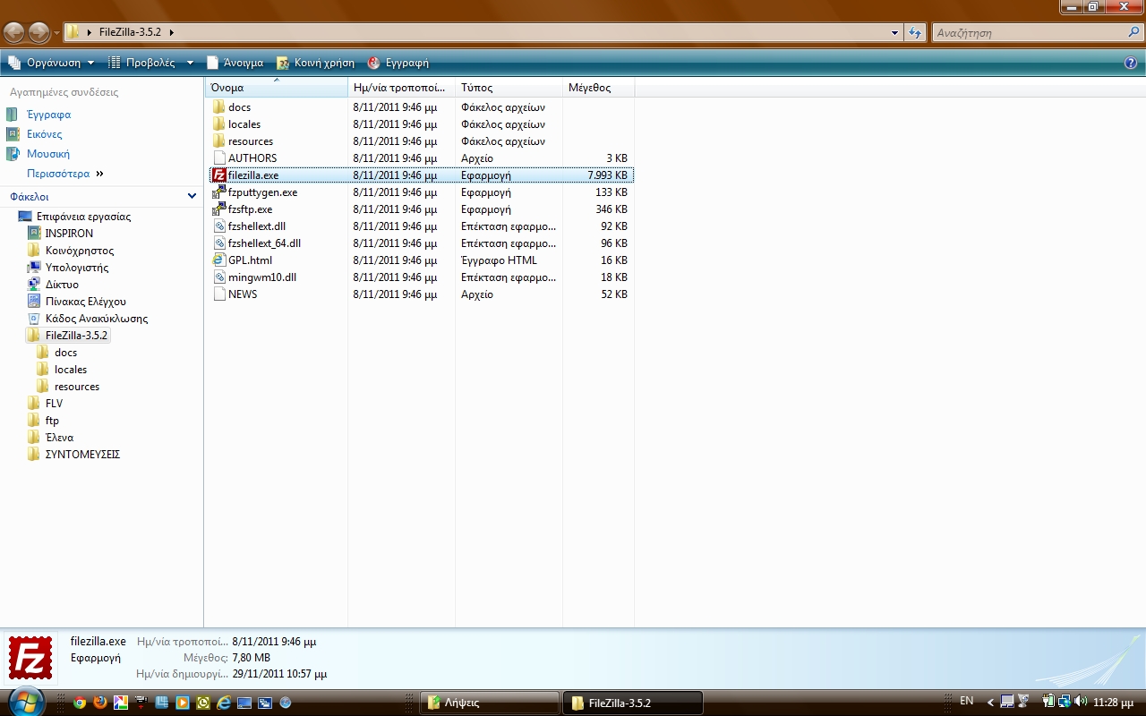This screenshot has width=1146, height=716.
Task: Click breadcrumb arrow before FileZilla-3.5.2
Action: coord(90,33)
